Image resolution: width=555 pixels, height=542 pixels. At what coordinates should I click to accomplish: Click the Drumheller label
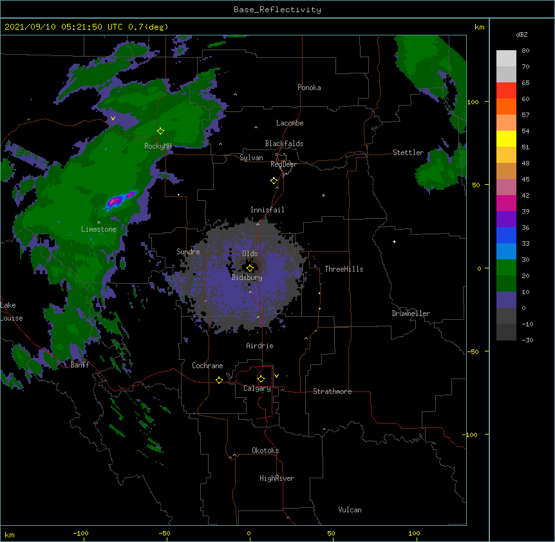click(411, 313)
